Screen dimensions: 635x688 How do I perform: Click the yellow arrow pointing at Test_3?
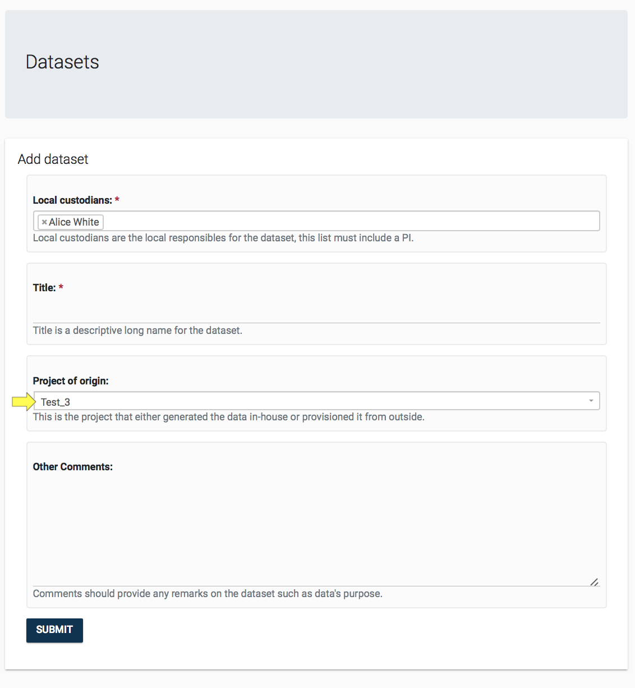pyautogui.click(x=23, y=401)
